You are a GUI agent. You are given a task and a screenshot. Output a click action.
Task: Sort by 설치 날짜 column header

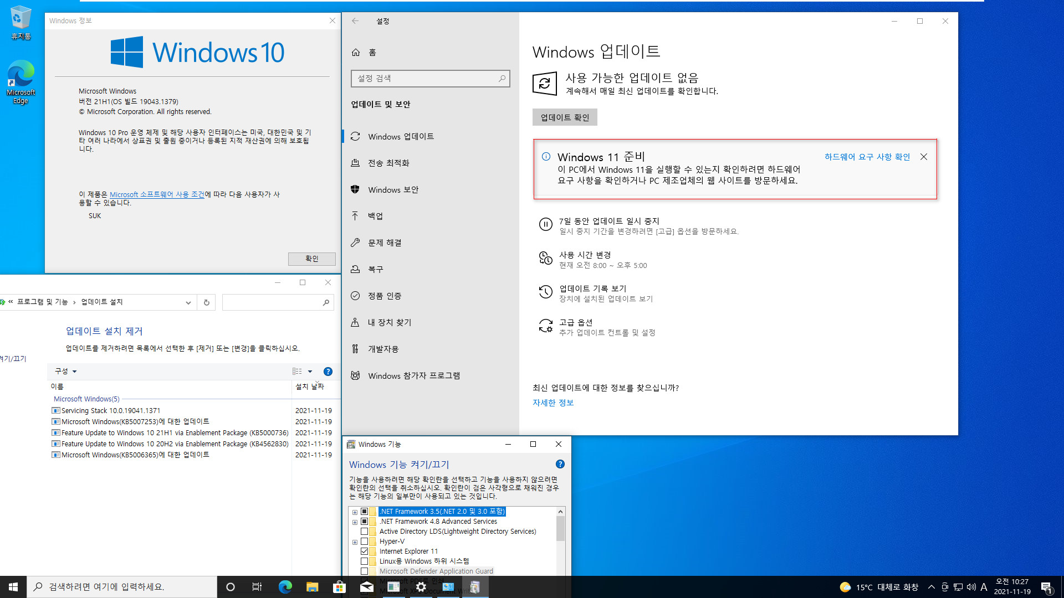[309, 386]
